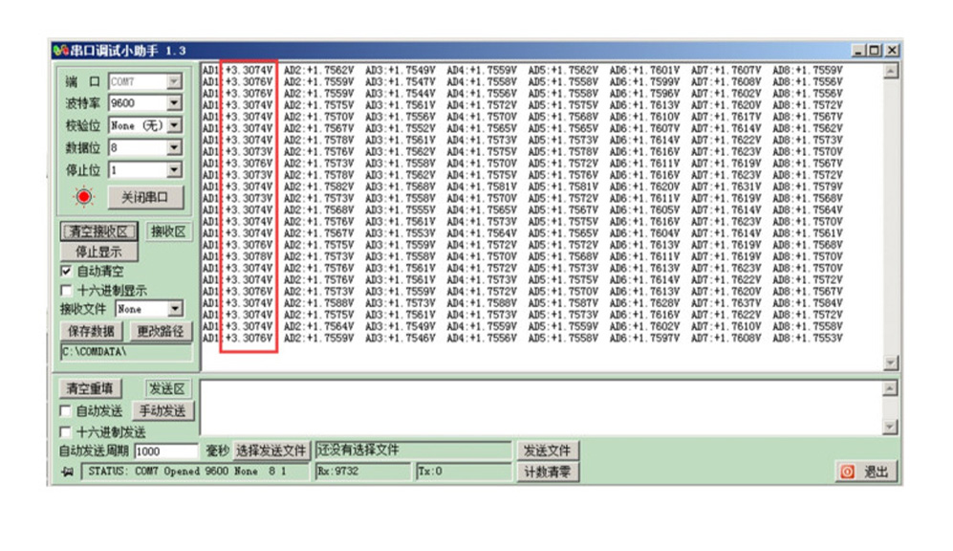This screenshot has height=551, width=953.
Task: Click the pin icon in the status bar
Action: [67, 472]
